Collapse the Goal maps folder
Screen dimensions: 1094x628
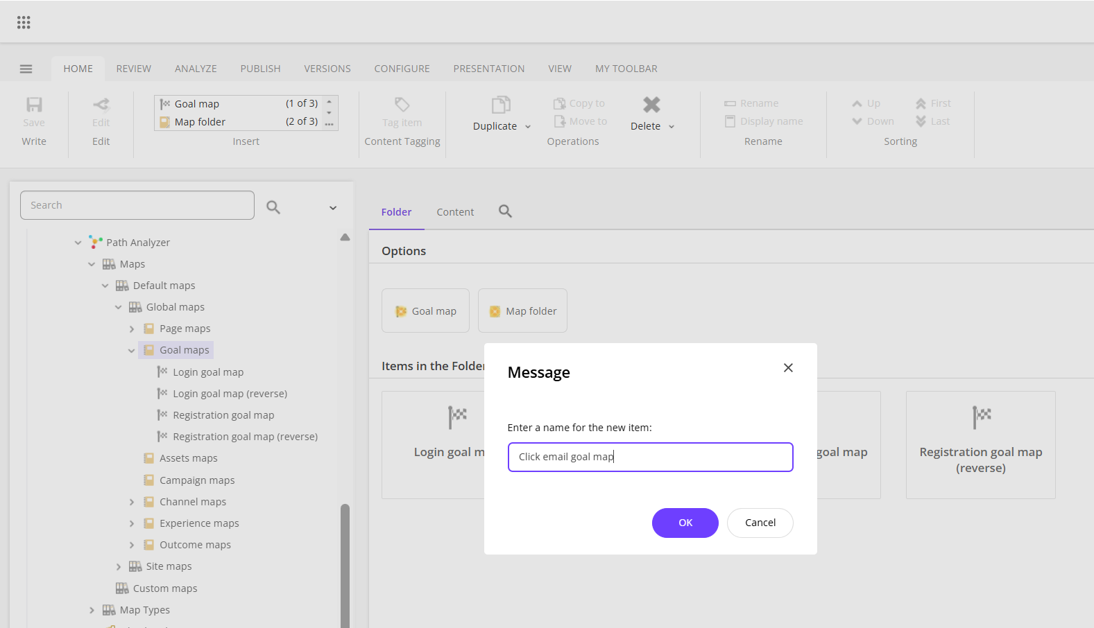(x=131, y=351)
